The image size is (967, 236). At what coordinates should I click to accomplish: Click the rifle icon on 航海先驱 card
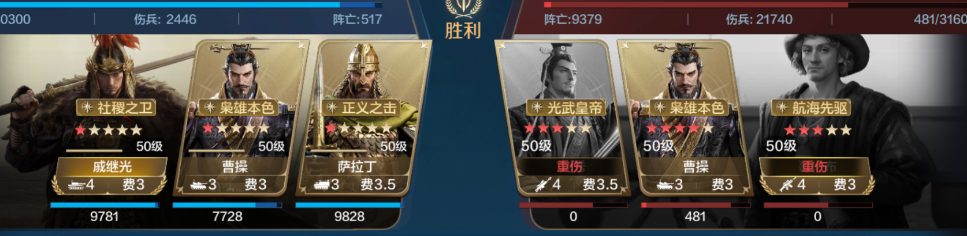[788, 185]
